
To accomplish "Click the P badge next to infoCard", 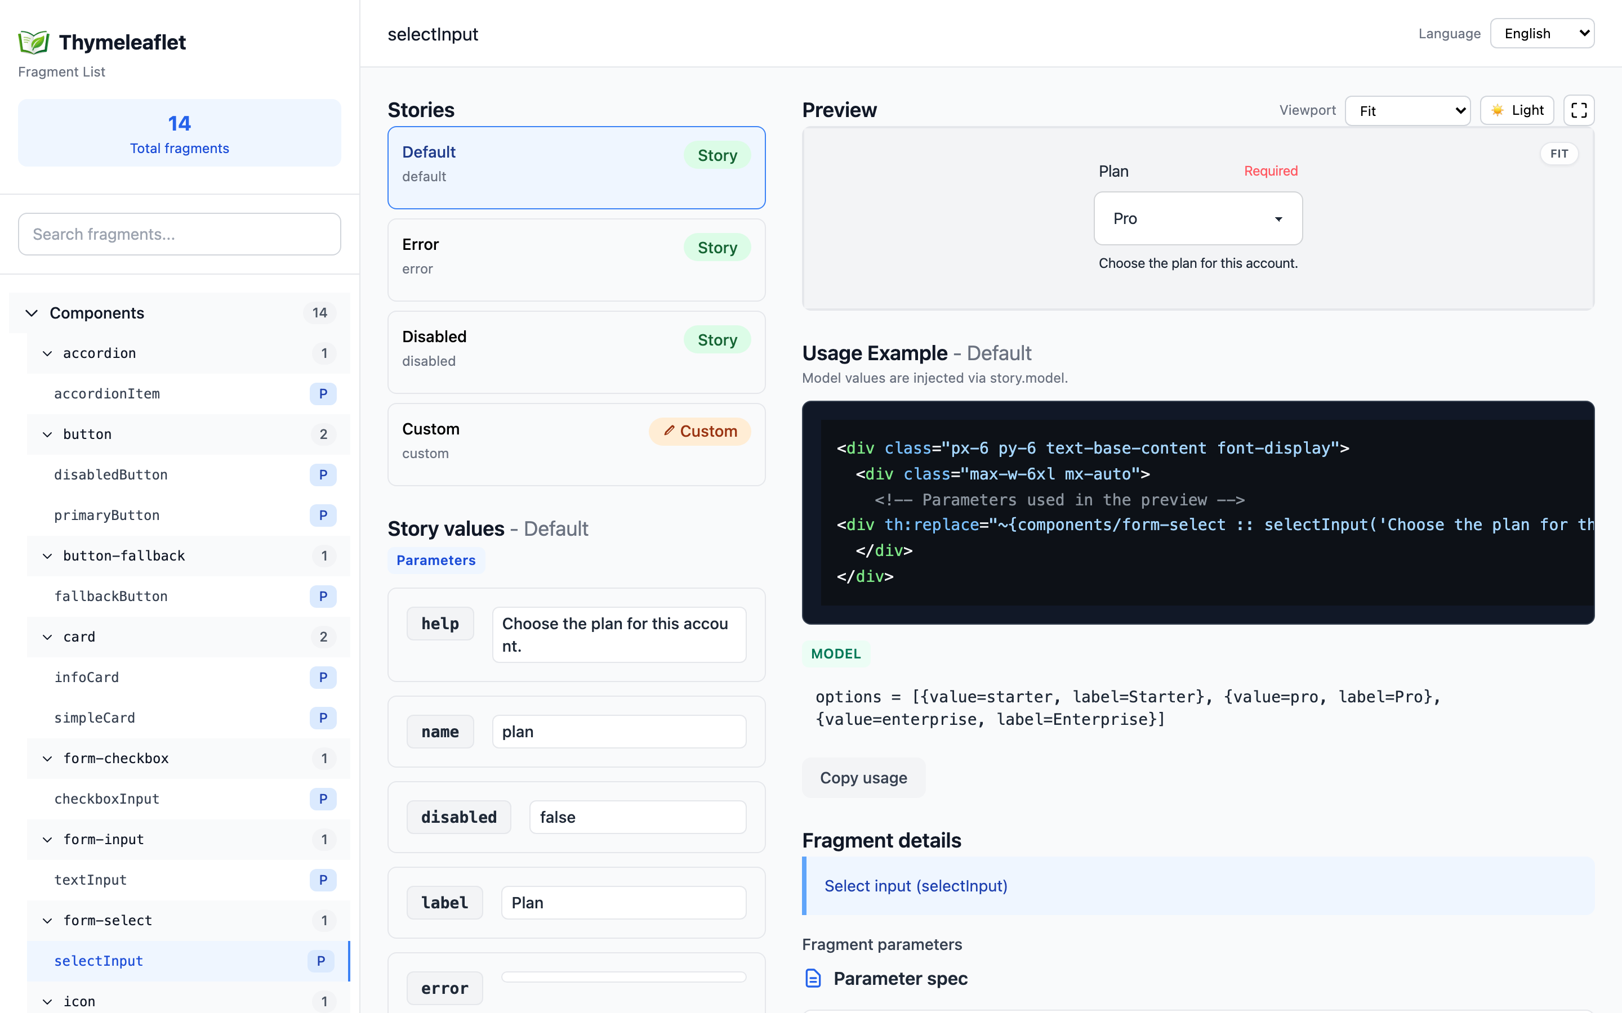I will tap(324, 678).
